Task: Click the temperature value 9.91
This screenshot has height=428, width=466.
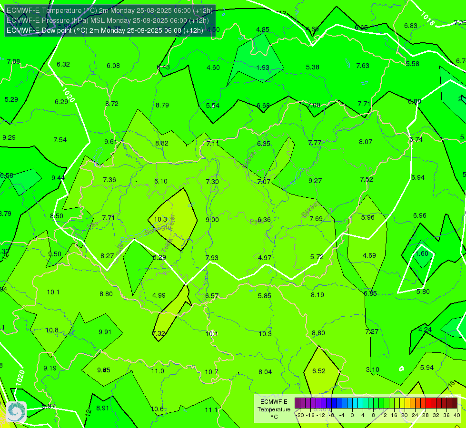Action: tap(105, 332)
